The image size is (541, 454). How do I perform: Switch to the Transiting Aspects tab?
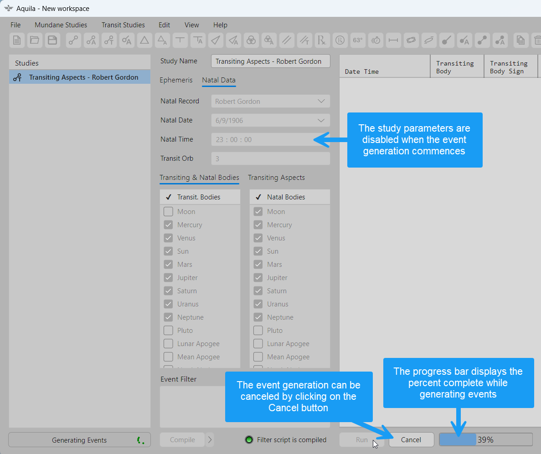click(x=276, y=178)
